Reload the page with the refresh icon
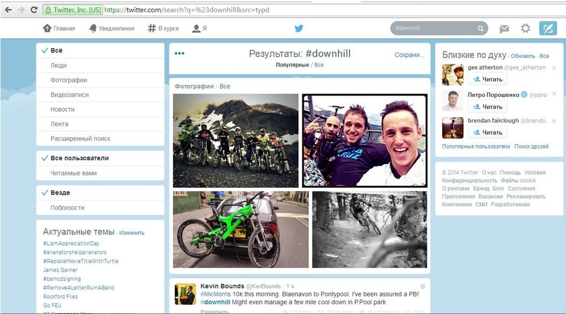Screen dimensions: 566x314 (34, 10)
